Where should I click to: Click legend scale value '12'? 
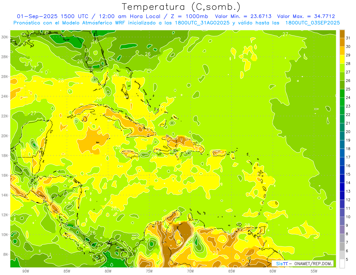click(348, 200)
